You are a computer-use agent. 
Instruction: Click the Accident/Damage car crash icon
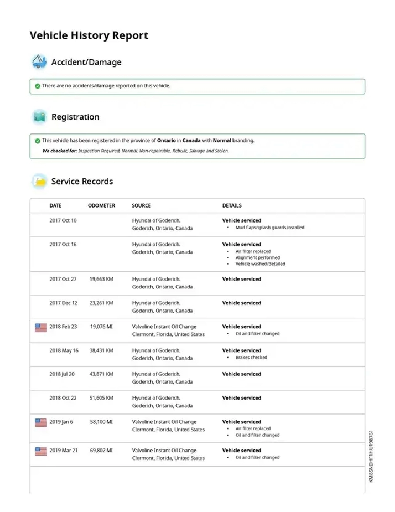pos(39,62)
